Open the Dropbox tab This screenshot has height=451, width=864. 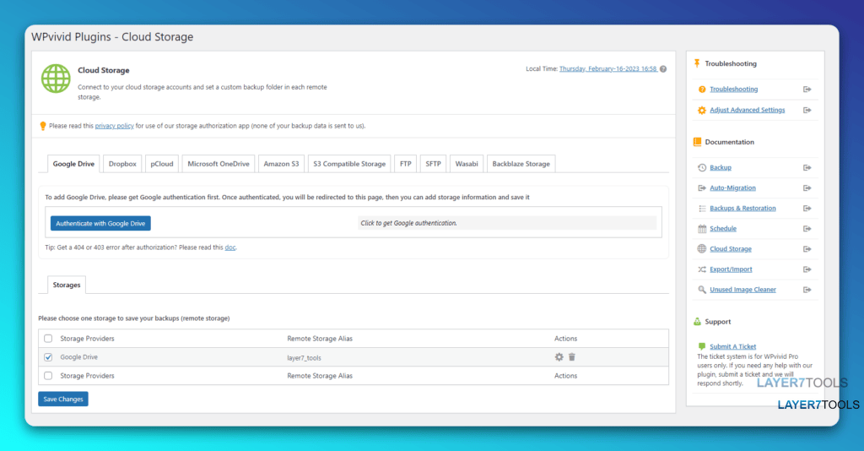pos(122,164)
